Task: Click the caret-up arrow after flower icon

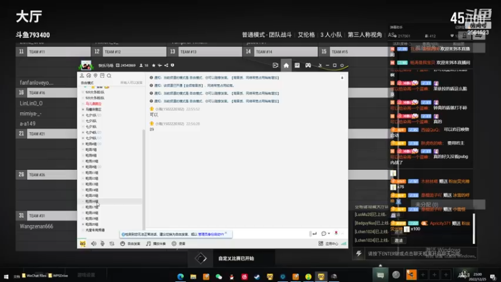Action: coord(342,234)
